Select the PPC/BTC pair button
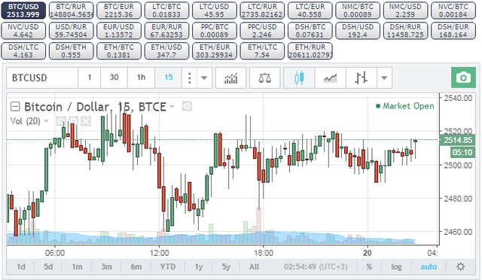The width and height of the screenshot is (482, 280). pyautogui.click(x=214, y=31)
